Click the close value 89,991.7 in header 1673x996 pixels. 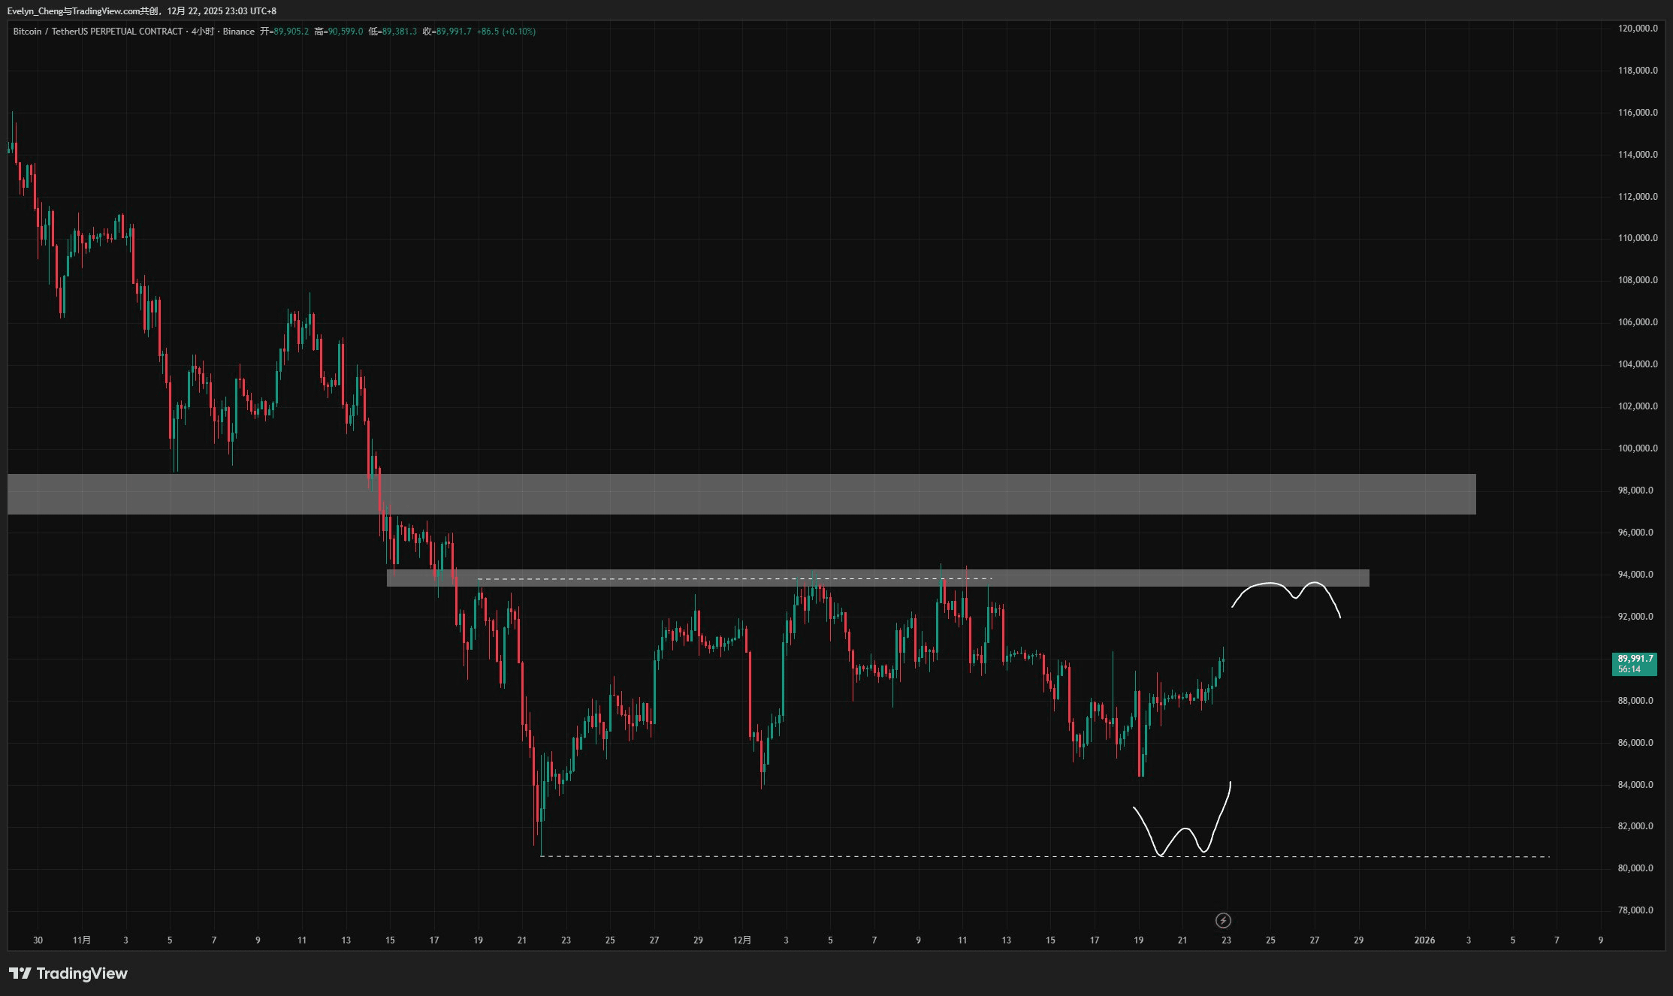(x=454, y=32)
